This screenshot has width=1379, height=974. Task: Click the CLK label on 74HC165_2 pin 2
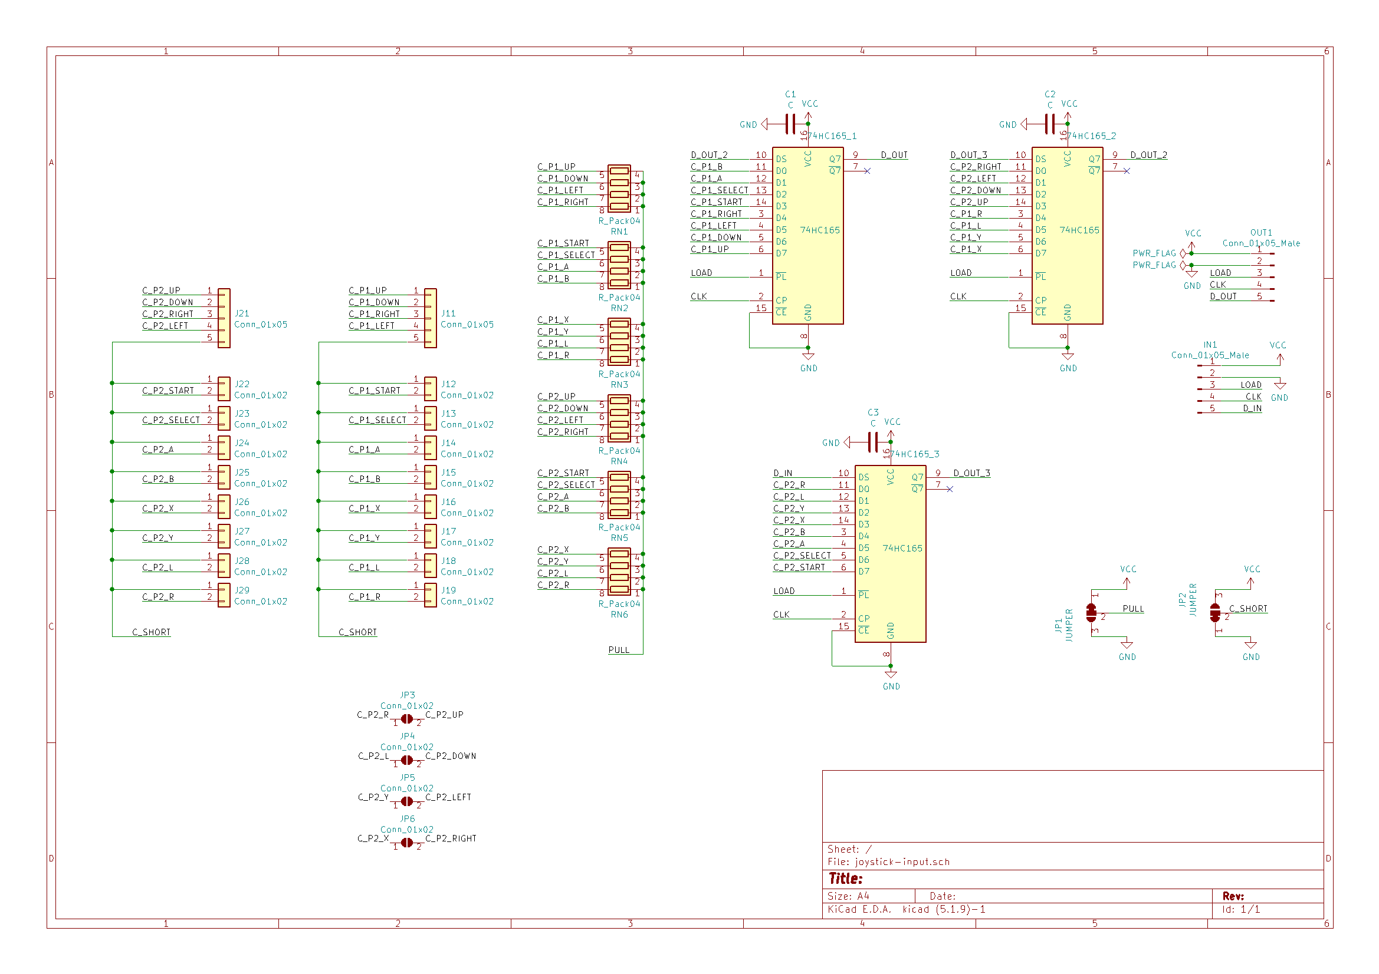tap(958, 296)
